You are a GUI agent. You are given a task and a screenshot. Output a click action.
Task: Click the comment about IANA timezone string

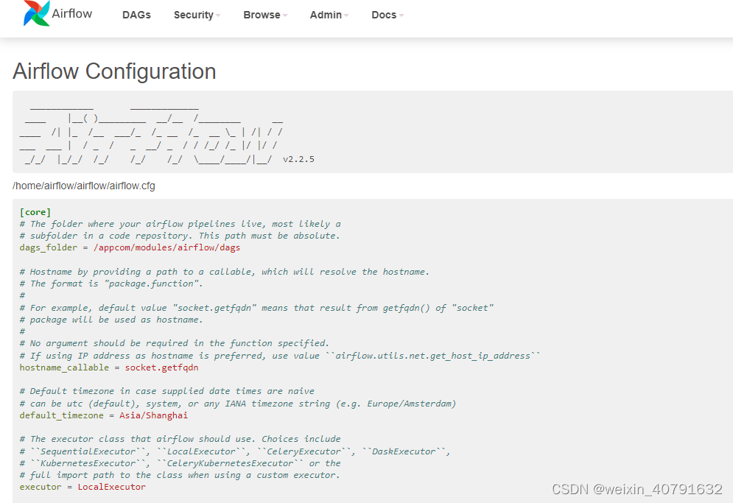point(237,404)
